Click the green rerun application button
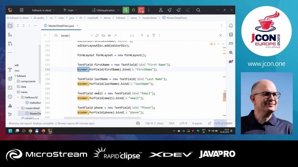The height and width of the screenshot is (167, 298). [x=126, y=10]
